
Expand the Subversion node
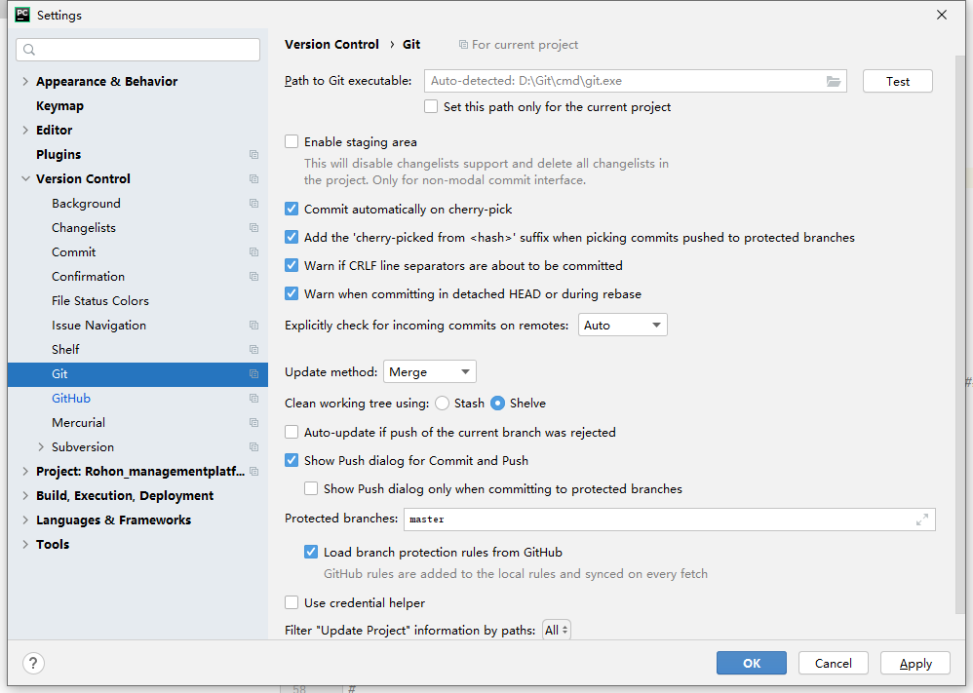click(x=41, y=446)
